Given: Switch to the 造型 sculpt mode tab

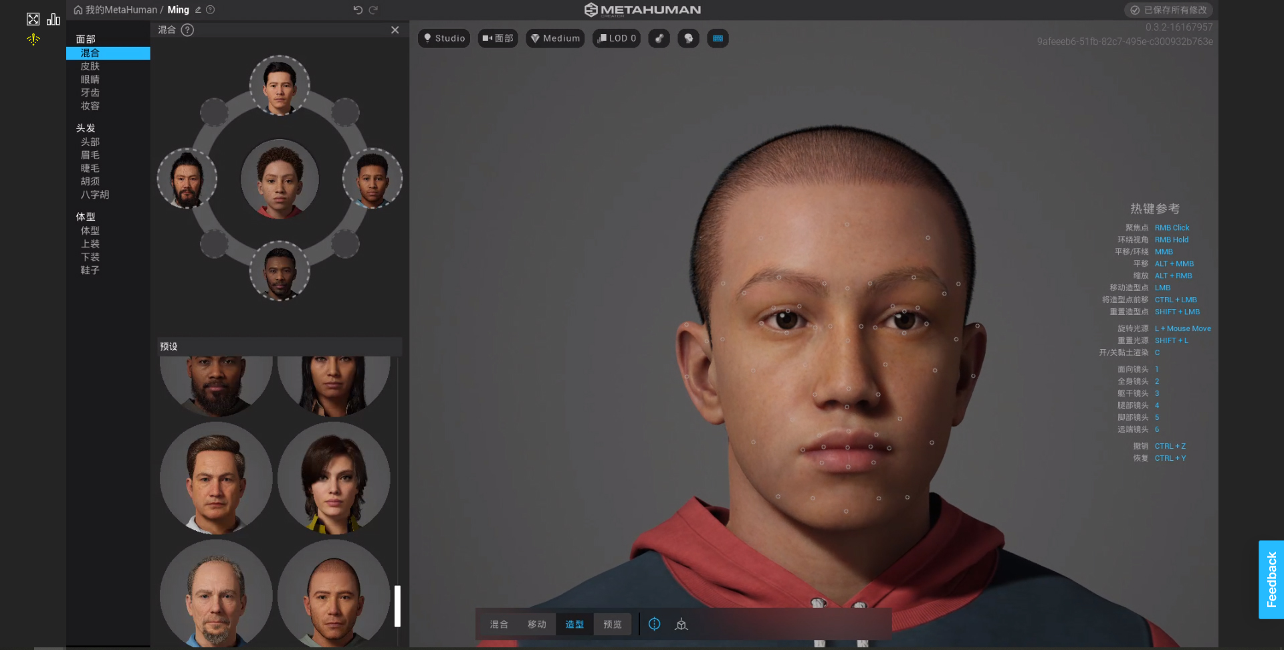Looking at the screenshot, I should [574, 624].
